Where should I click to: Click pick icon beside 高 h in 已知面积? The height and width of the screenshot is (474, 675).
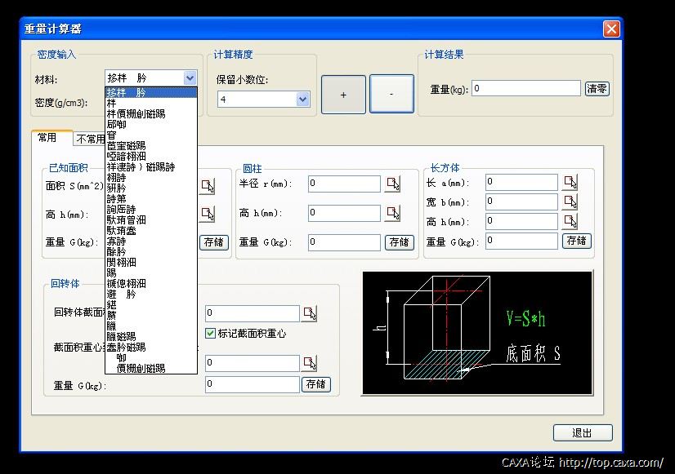click(x=208, y=214)
